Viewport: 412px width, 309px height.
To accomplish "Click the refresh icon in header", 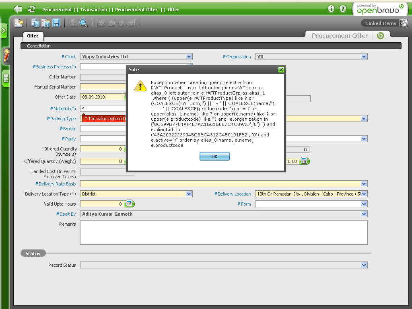I will click(31, 9).
